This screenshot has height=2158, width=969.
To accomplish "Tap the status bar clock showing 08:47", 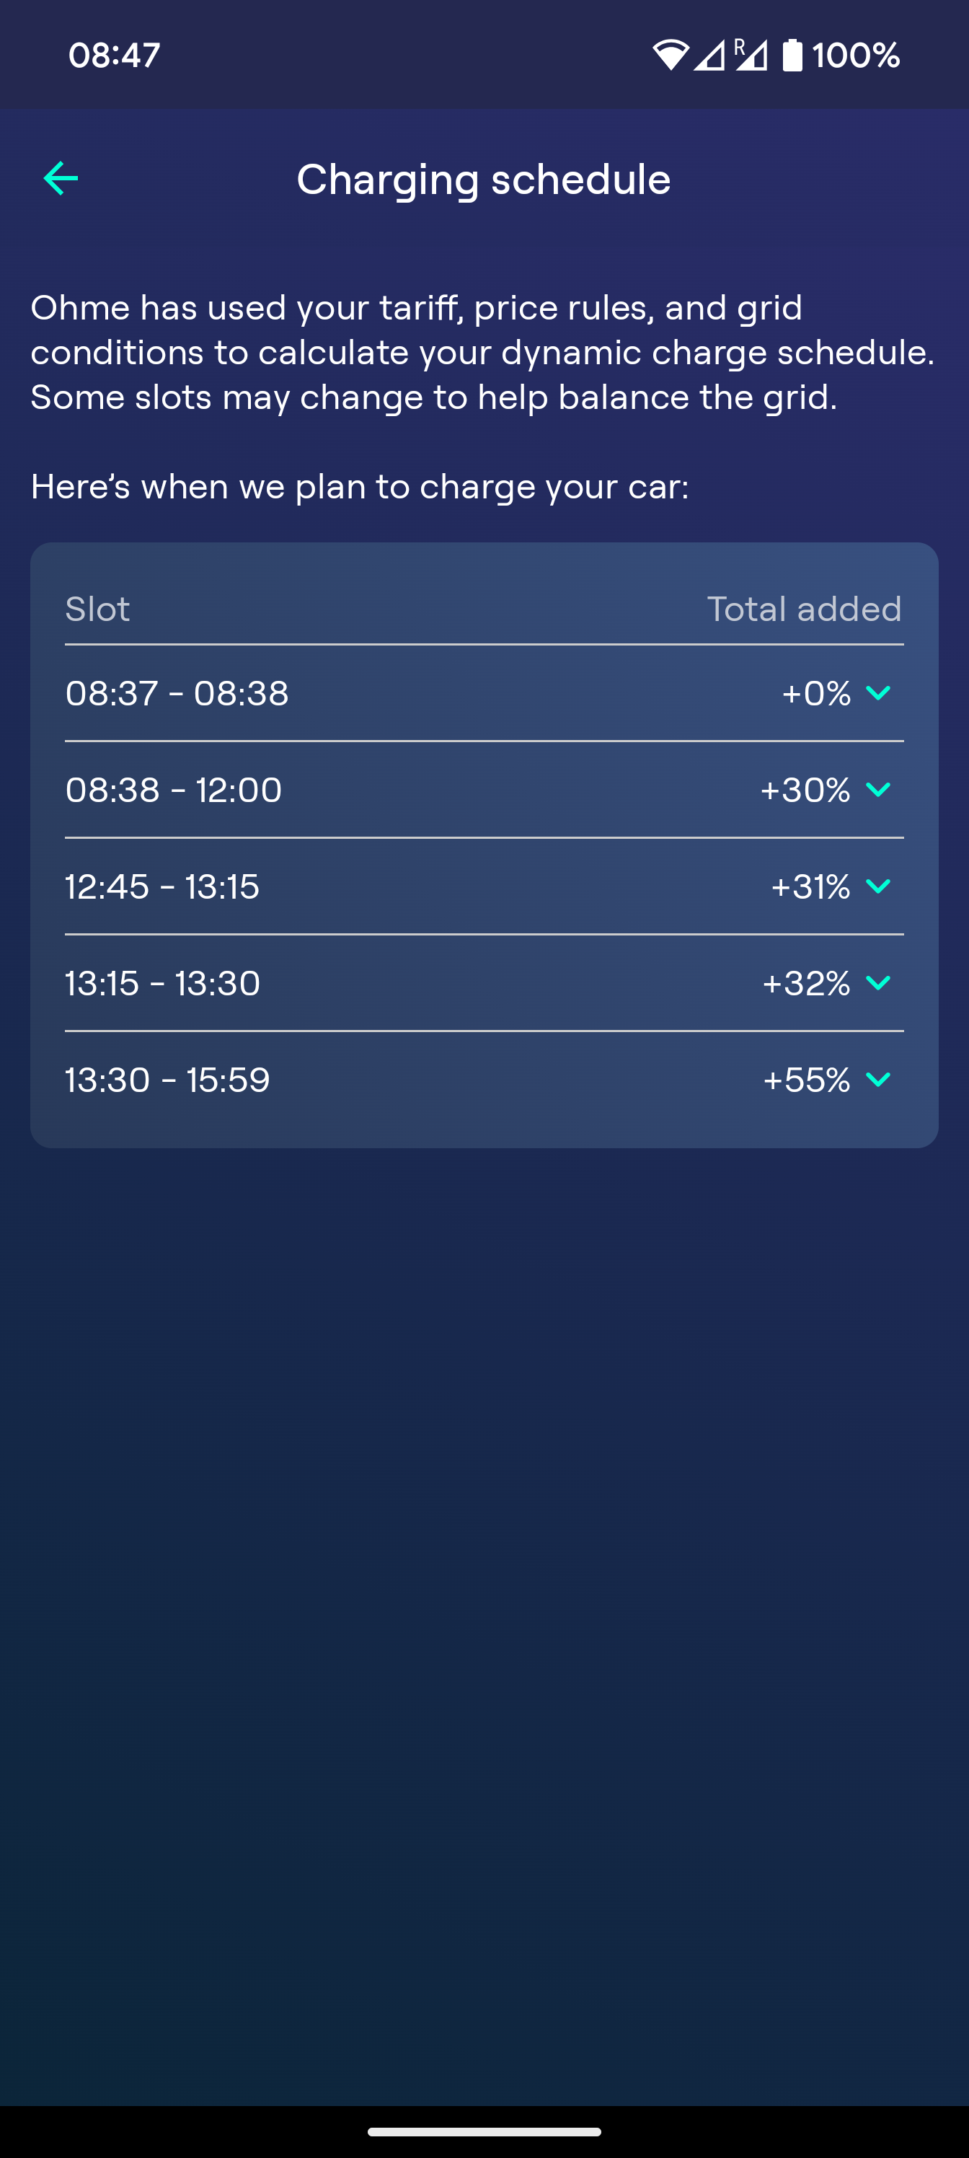I will [114, 56].
